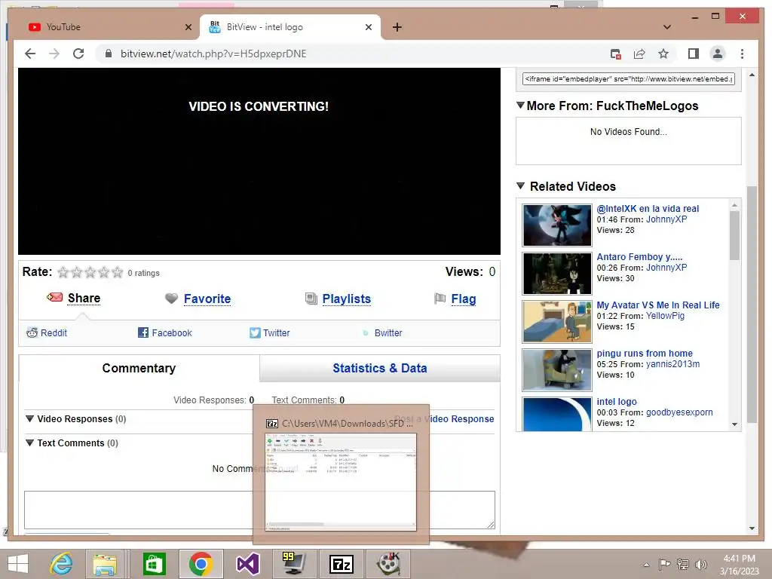Viewport: 772px width, 579px height.
Task: Click the blocked pop-up icon in address bar
Action: pyautogui.click(x=615, y=54)
